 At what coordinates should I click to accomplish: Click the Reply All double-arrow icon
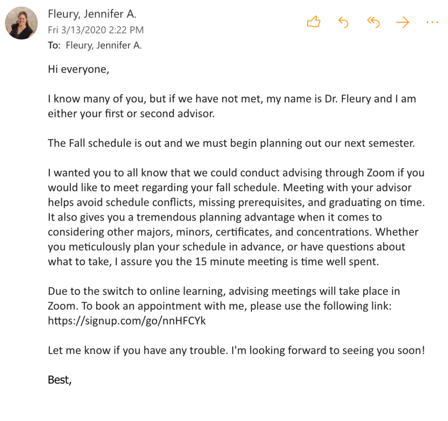[x=373, y=22]
